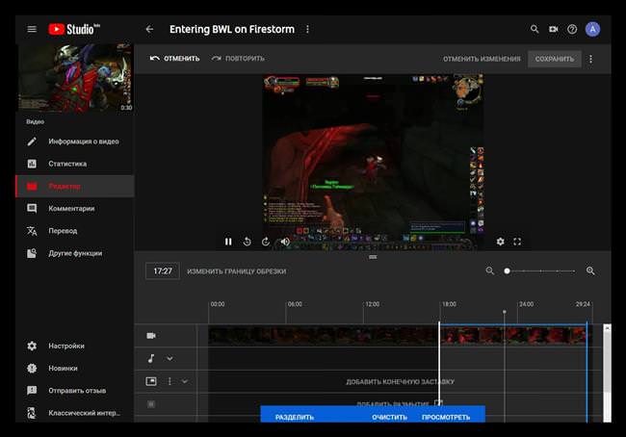The width and height of the screenshot is (626, 437).
Task: Open Информация о видео section
Action: 75,141
